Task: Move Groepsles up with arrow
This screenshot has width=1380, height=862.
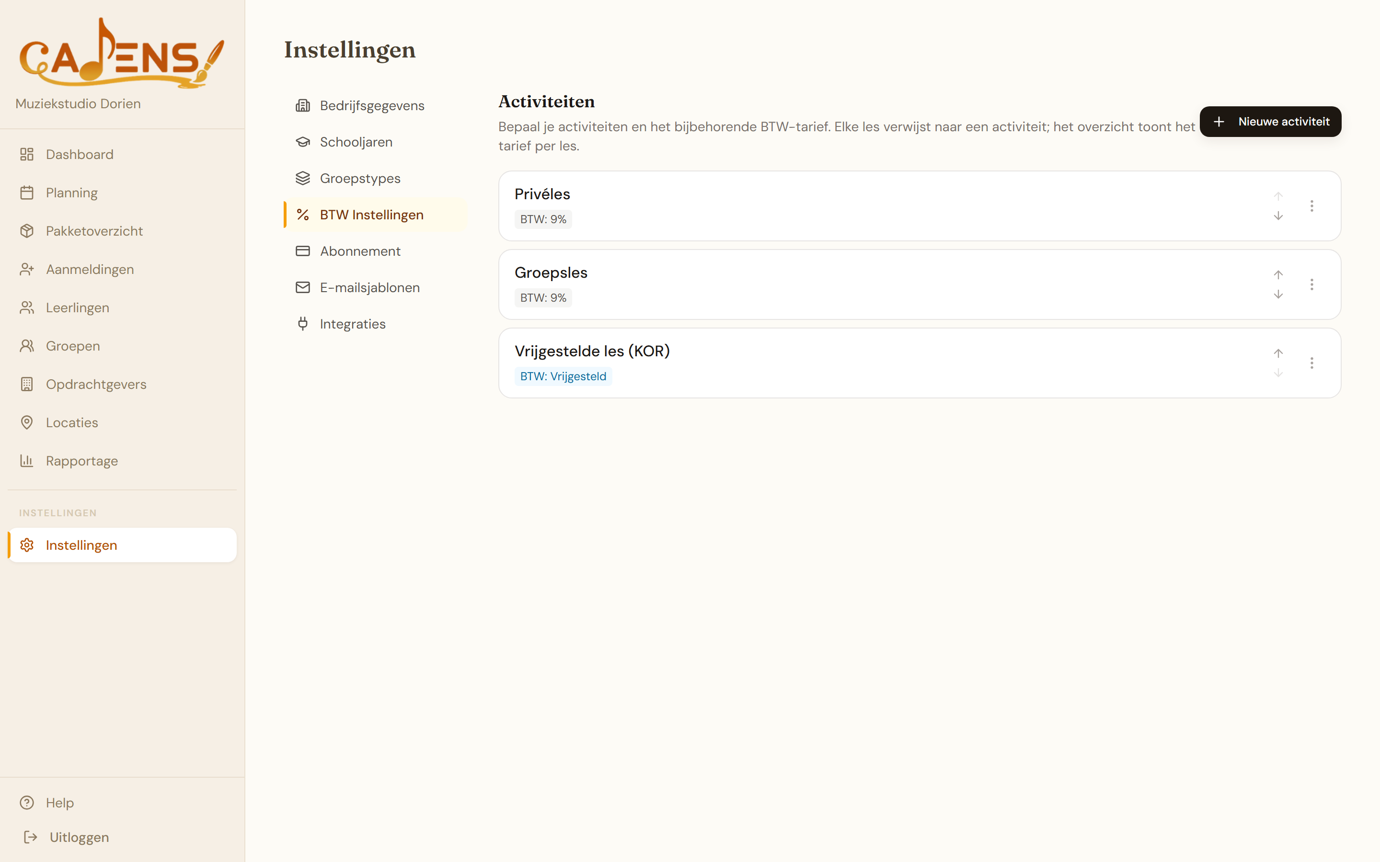Action: click(1278, 275)
